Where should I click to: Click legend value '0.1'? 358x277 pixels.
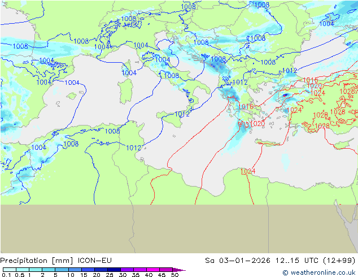(6, 275)
